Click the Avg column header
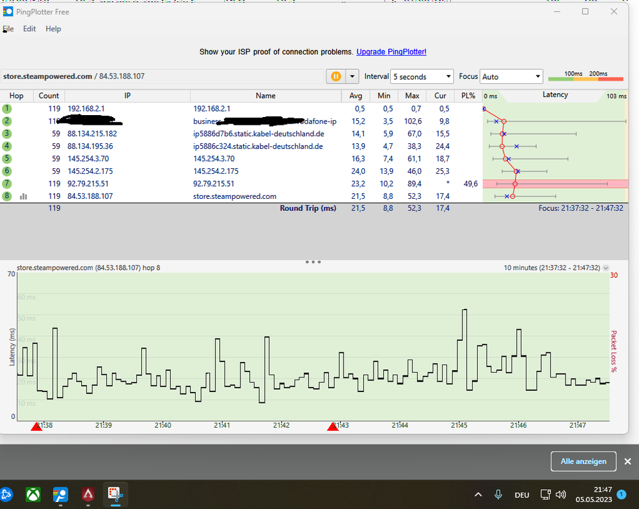The image size is (639, 509). [x=356, y=96]
